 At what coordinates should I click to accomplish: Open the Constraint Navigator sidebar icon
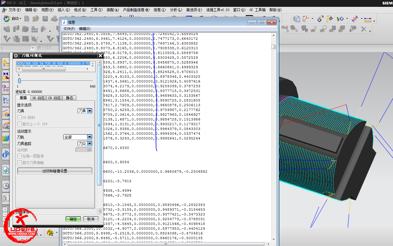point(6,76)
